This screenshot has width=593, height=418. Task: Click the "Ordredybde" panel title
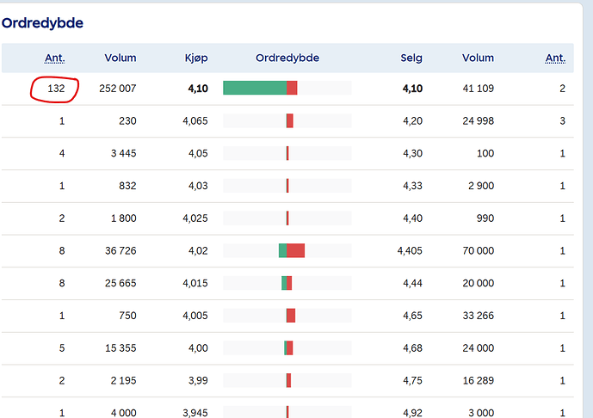tap(43, 23)
